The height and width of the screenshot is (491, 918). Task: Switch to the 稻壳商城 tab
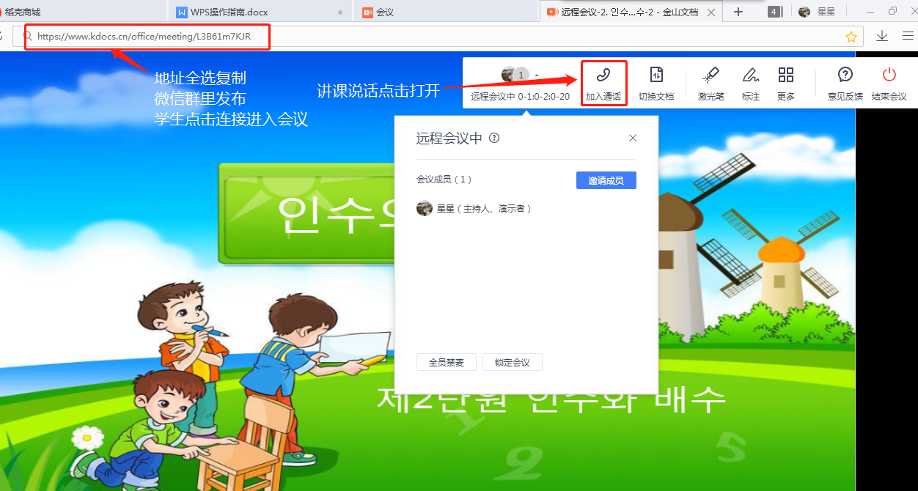(x=82, y=12)
